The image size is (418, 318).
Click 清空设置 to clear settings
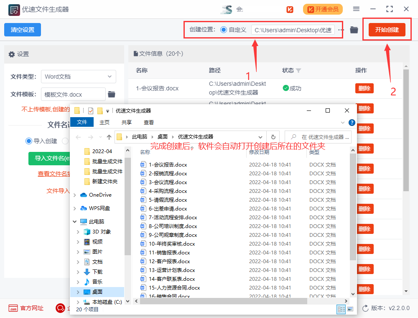(x=22, y=30)
